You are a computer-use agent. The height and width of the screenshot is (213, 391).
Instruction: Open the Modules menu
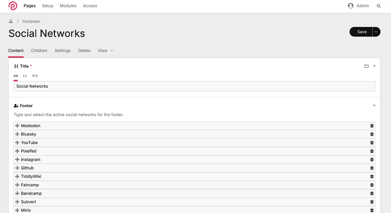68,6
